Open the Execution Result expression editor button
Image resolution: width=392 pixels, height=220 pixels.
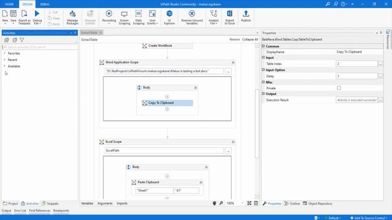pyautogui.click(x=380, y=100)
